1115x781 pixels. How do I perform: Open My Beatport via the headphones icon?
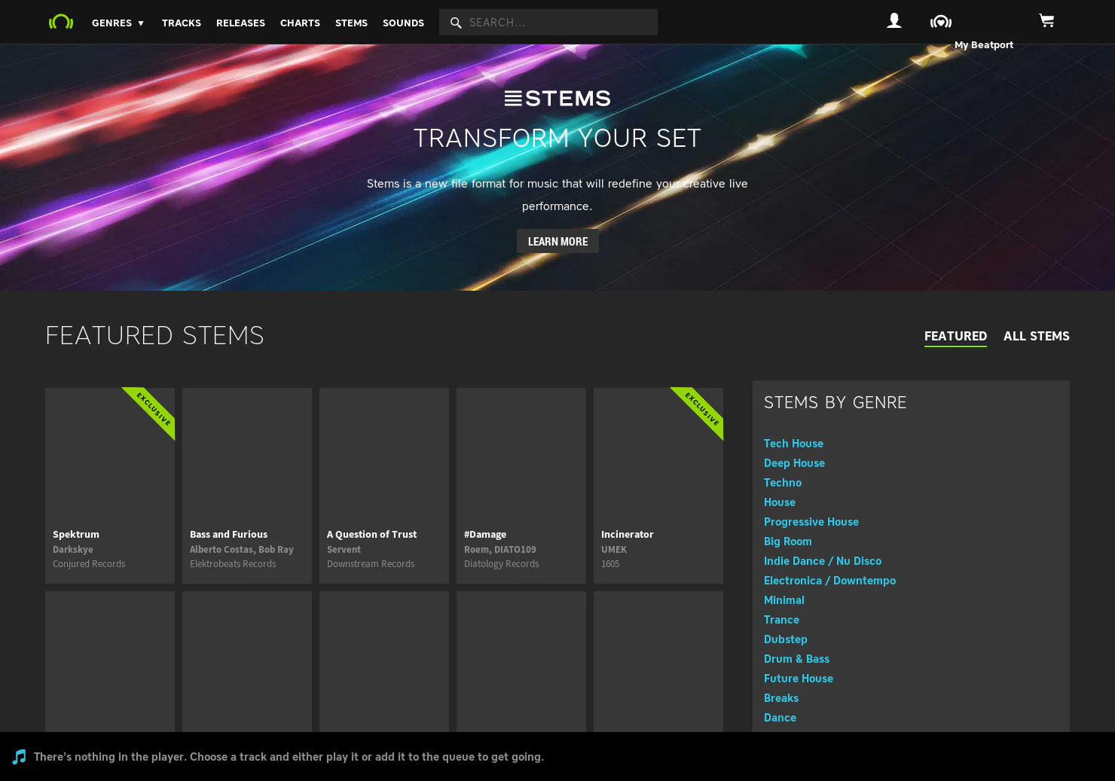pyautogui.click(x=941, y=21)
